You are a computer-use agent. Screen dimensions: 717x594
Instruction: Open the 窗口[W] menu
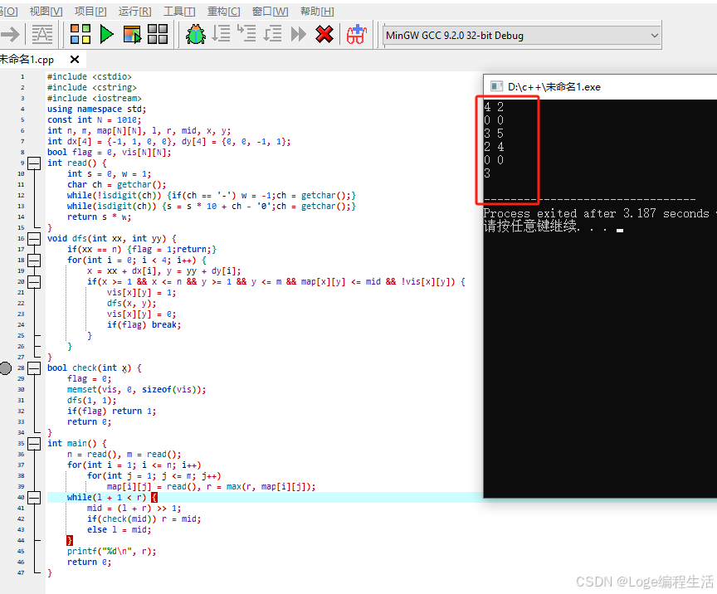pyautogui.click(x=271, y=12)
